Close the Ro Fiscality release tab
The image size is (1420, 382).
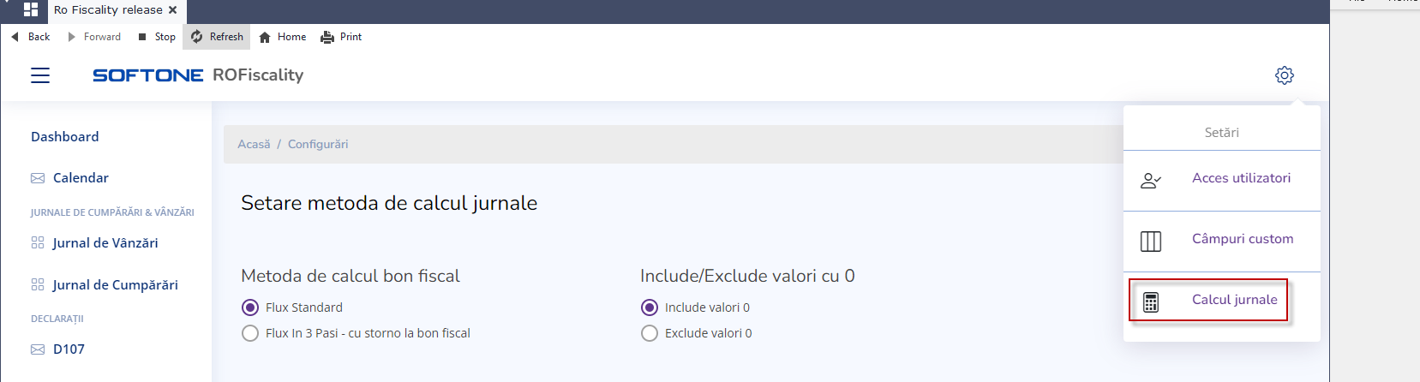pyautogui.click(x=173, y=10)
